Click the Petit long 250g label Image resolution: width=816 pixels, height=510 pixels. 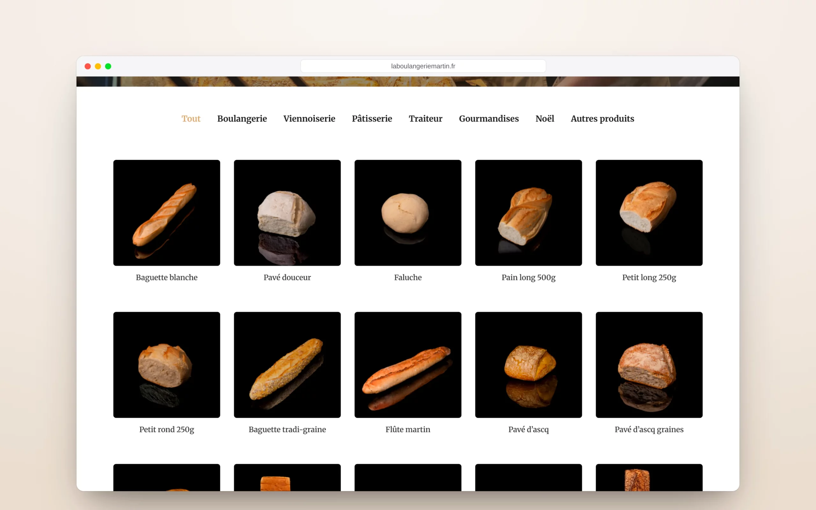coord(649,278)
